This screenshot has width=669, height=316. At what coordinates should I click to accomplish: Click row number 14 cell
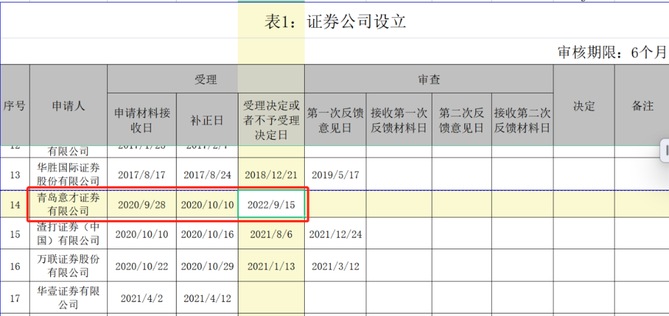[x=15, y=205]
